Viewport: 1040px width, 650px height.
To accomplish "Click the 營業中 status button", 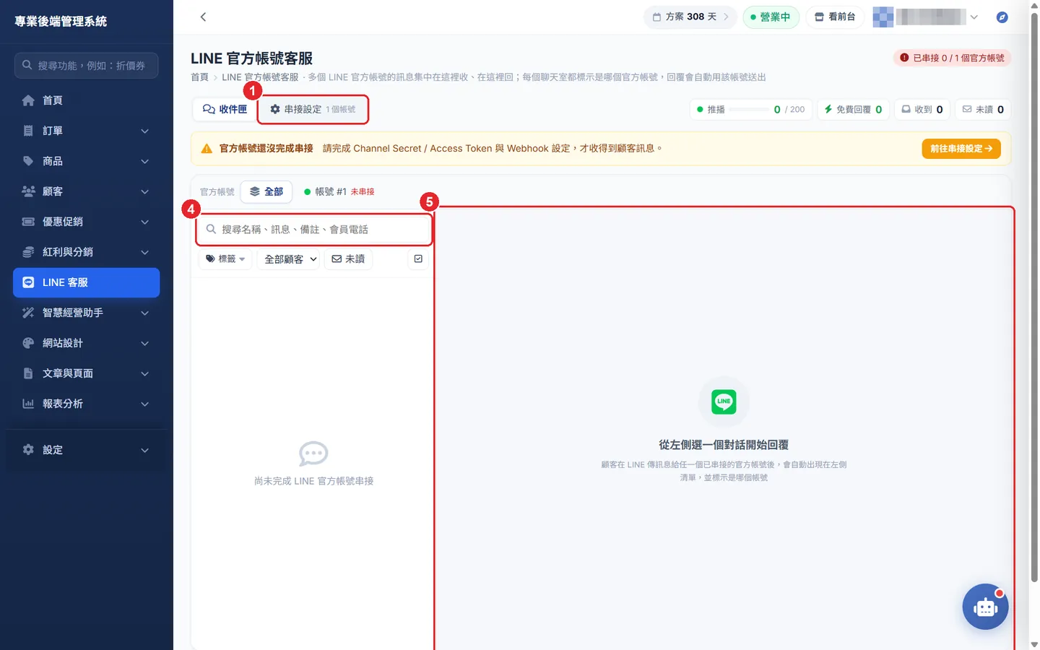I will pyautogui.click(x=771, y=17).
